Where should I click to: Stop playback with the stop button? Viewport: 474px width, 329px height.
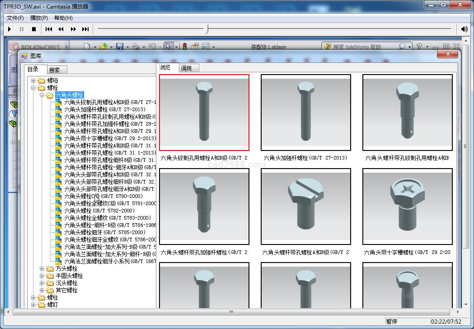34,29
